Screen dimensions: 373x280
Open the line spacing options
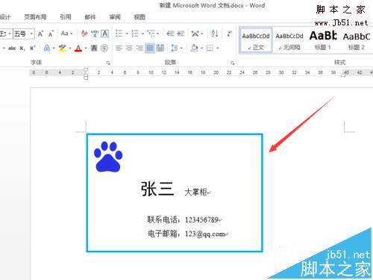(x=175, y=48)
